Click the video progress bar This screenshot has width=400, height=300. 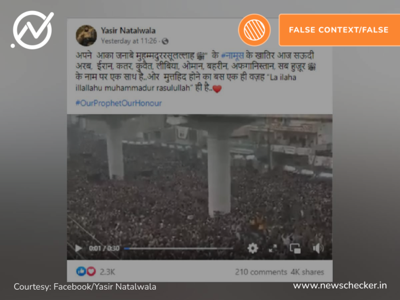pos(178,248)
